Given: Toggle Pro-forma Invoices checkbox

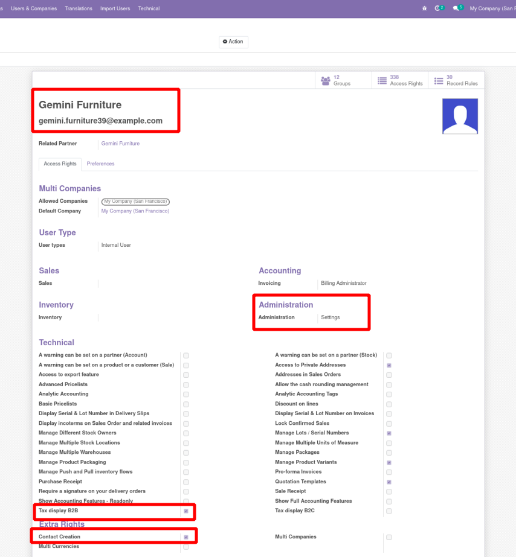Looking at the screenshot, I should coord(389,472).
